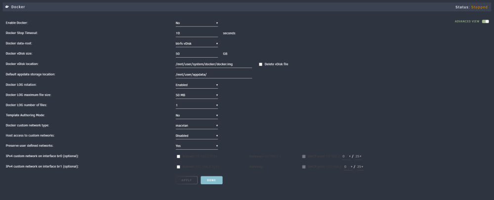Screen dimensions: 494x200
Task: Open br0 DHCP pool mask 25 dropdown
Action: pos(359,156)
